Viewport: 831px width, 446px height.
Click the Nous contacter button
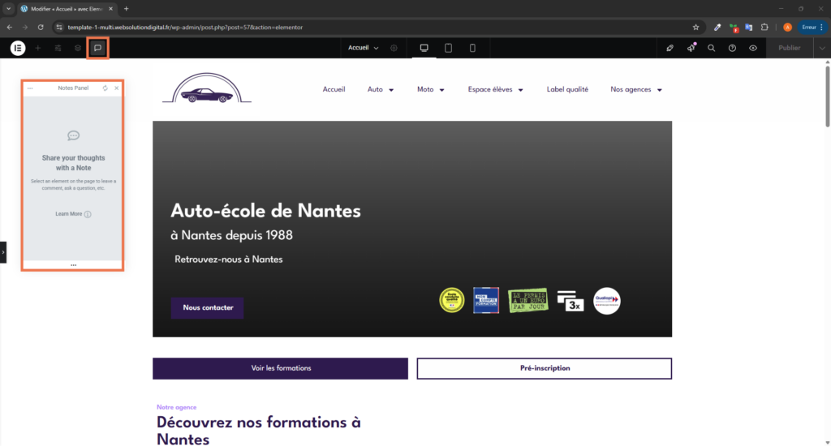coord(207,308)
